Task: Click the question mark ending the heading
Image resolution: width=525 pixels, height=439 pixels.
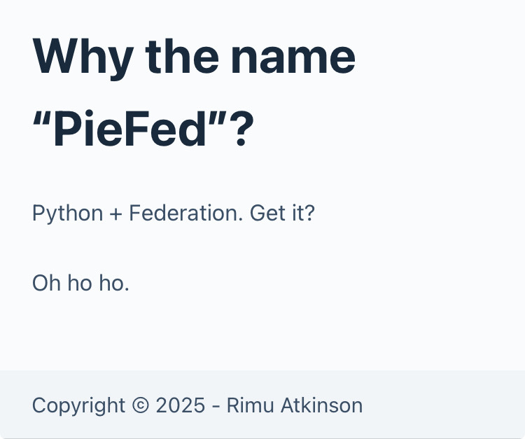Action: coord(241,130)
